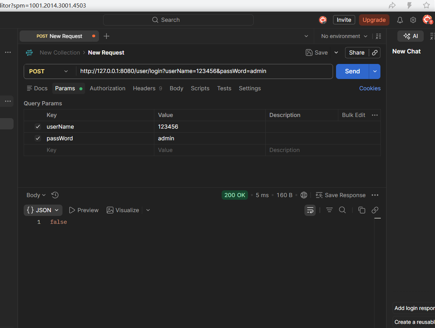
Task: Search within the response body
Action: (342, 210)
